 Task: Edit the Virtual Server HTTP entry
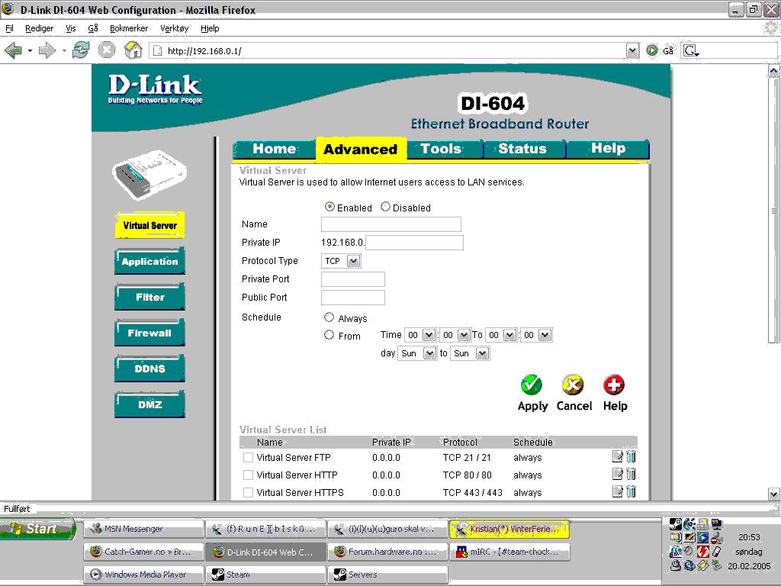(x=618, y=474)
